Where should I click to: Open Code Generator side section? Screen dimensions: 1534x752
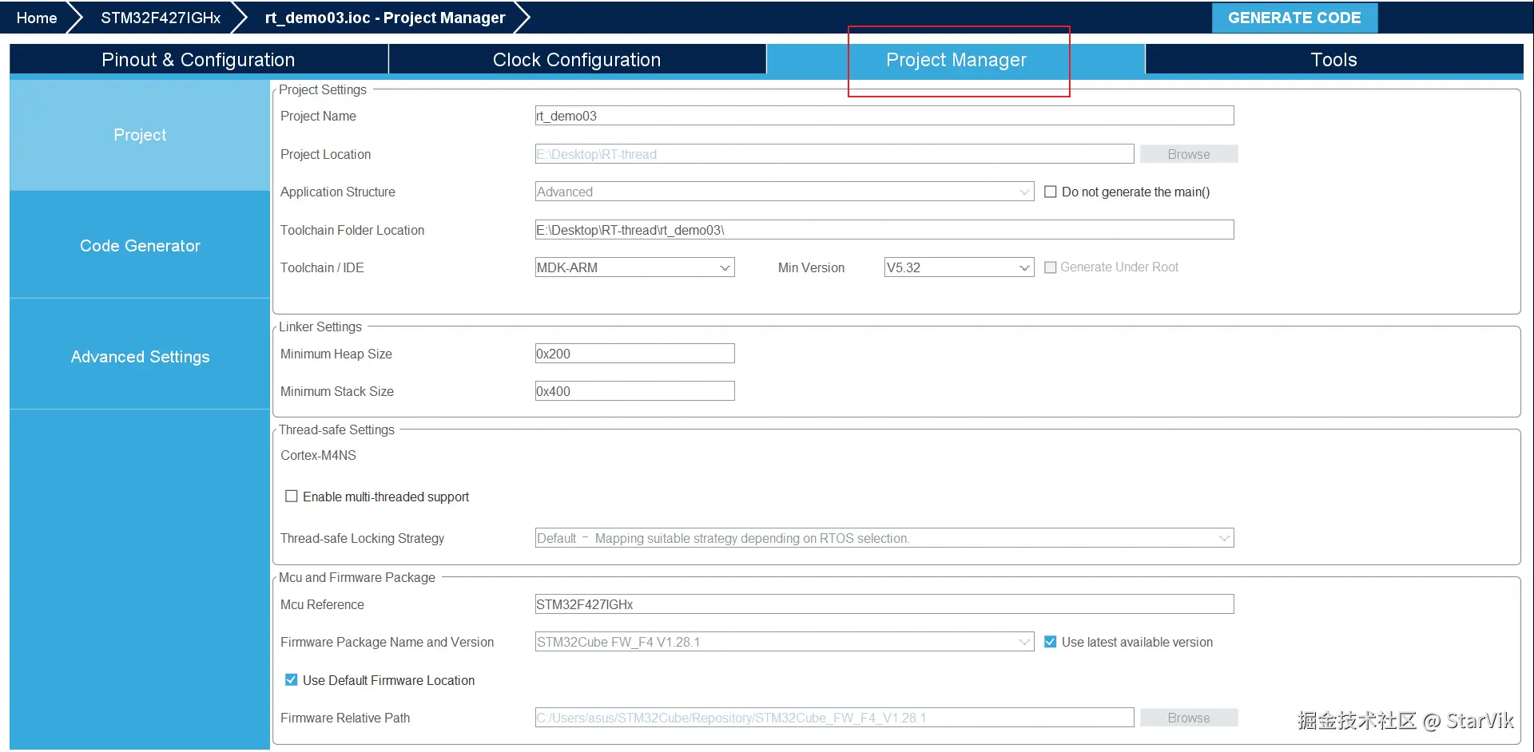[x=140, y=246]
